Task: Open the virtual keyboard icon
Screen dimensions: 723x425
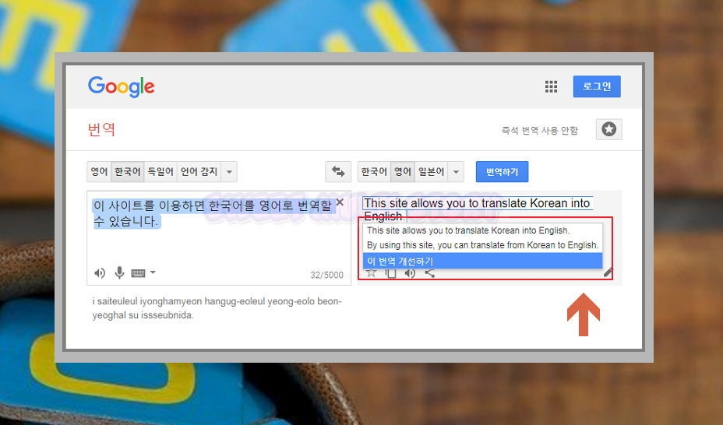Action: [139, 273]
